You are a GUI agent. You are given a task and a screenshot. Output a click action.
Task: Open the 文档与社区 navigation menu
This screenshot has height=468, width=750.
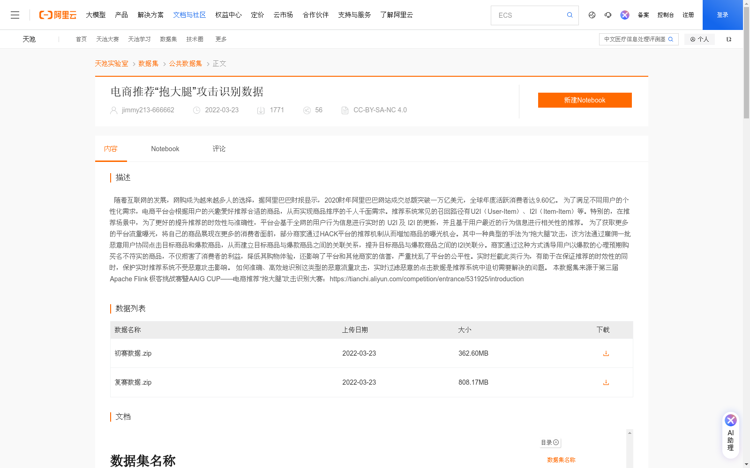point(189,15)
